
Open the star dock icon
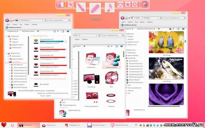128,4
